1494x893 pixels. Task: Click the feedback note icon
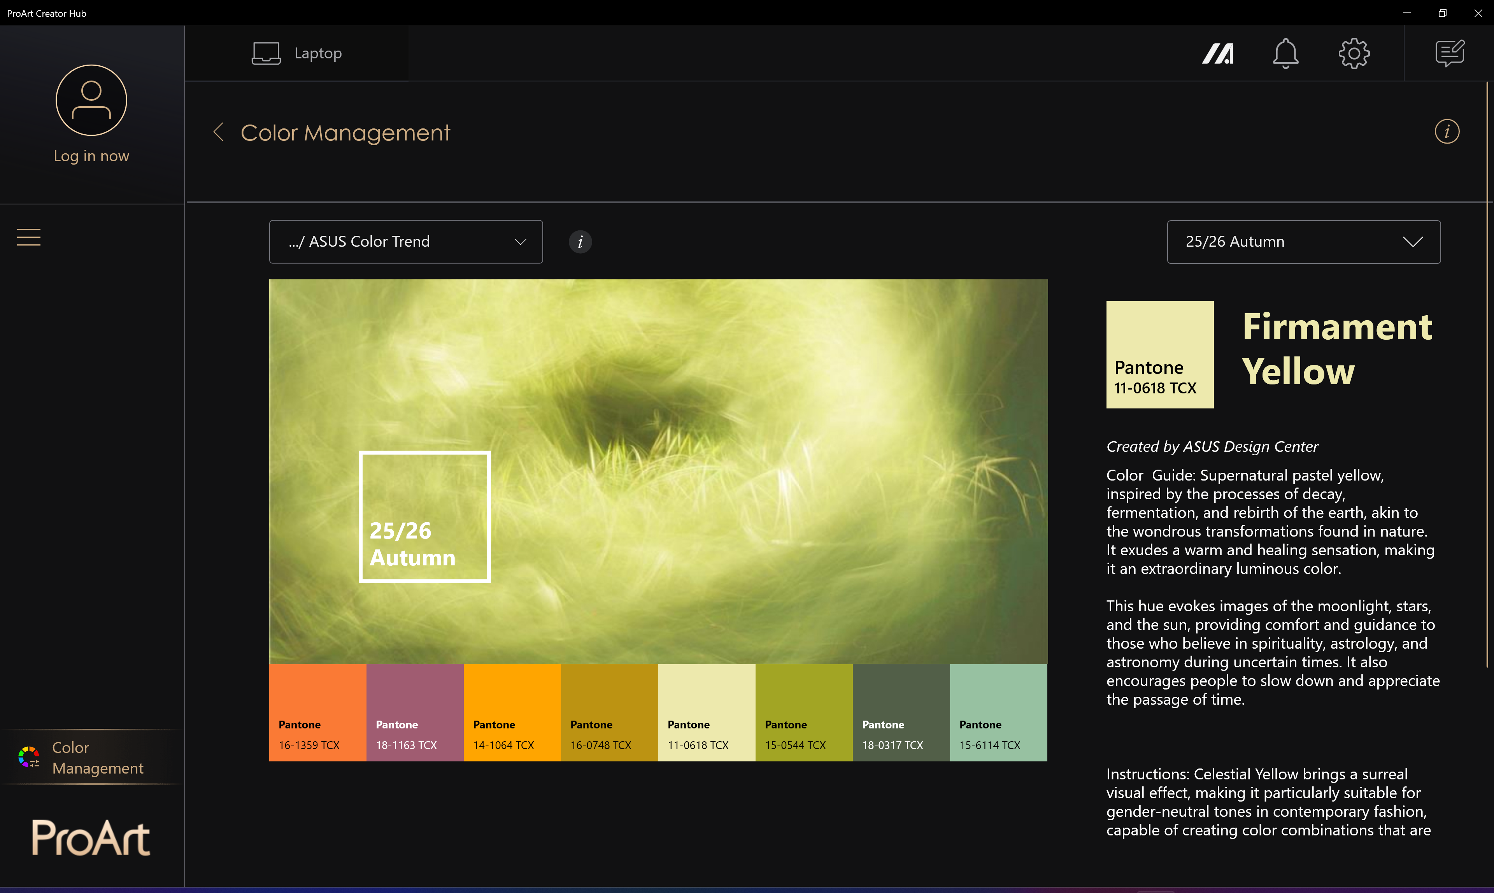tap(1450, 54)
